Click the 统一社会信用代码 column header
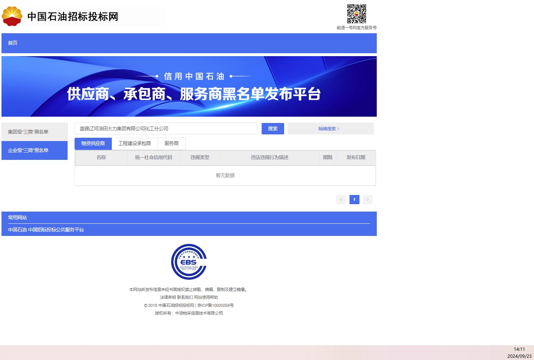This screenshot has height=360, width=534. tap(154, 157)
